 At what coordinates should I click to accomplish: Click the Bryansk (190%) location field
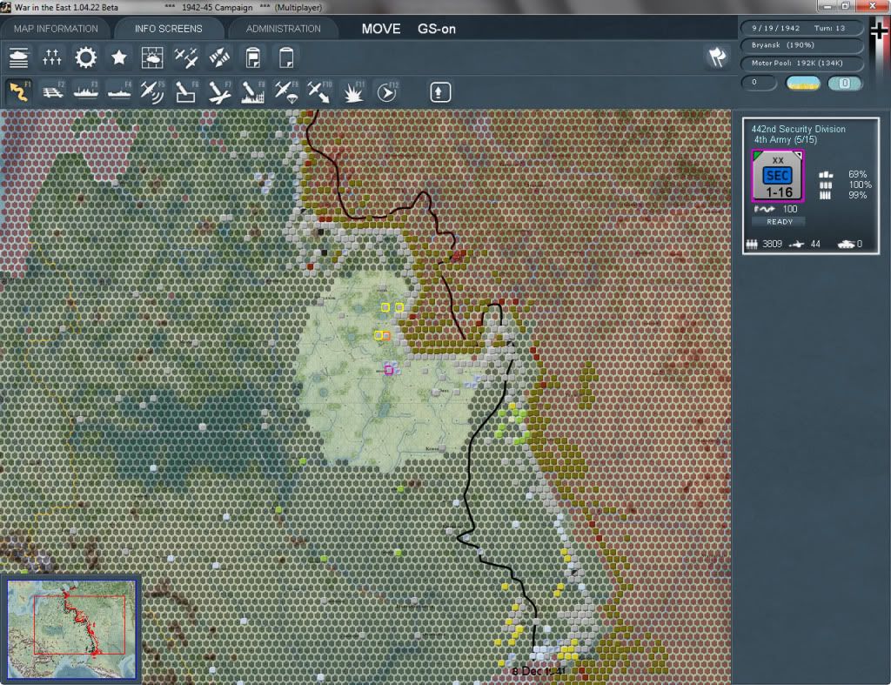[x=801, y=45]
